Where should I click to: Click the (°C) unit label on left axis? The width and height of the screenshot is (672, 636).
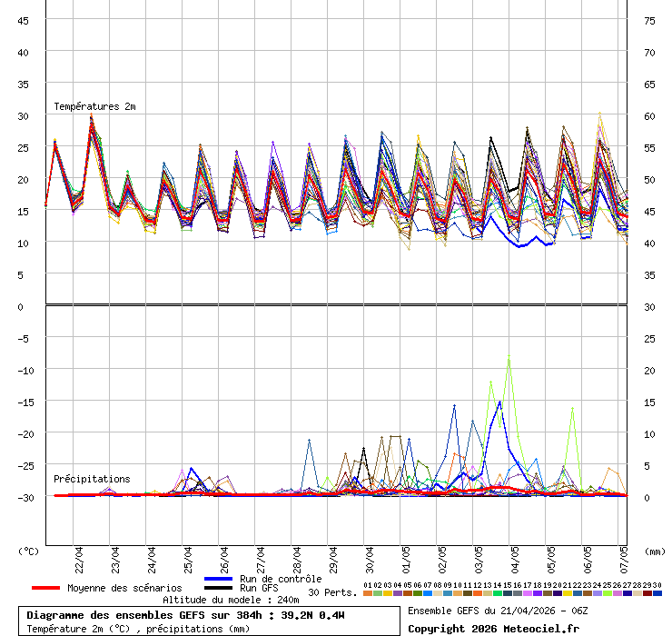tap(28, 551)
